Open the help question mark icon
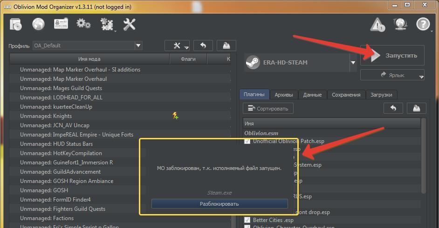Viewport: 439px width, 228px height. [423, 25]
